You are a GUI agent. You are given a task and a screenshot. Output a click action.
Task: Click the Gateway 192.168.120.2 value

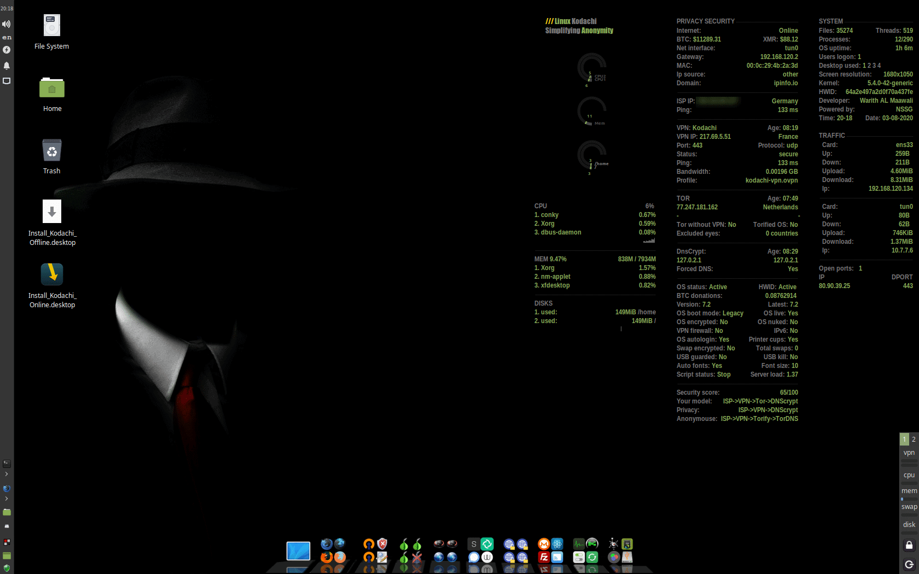pyautogui.click(x=779, y=57)
